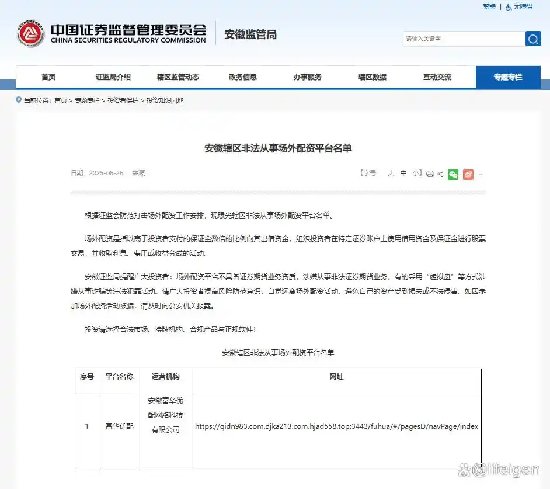Click the print article icon
This screenshot has height=489, width=550.
[430, 174]
